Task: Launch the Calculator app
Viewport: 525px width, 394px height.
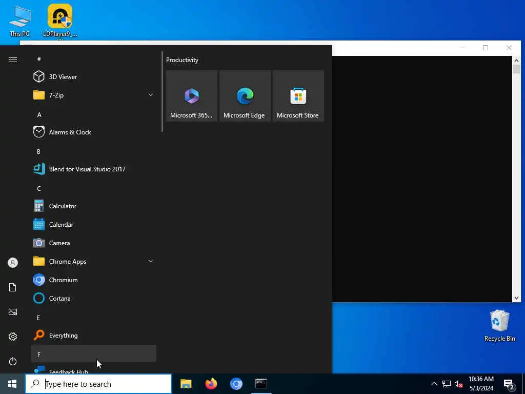Action: click(x=94, y=206)
